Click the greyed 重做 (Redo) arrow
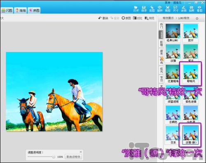The height and width of the screenshot is (163, 206). pyautogui.click(x=115, y=18)
